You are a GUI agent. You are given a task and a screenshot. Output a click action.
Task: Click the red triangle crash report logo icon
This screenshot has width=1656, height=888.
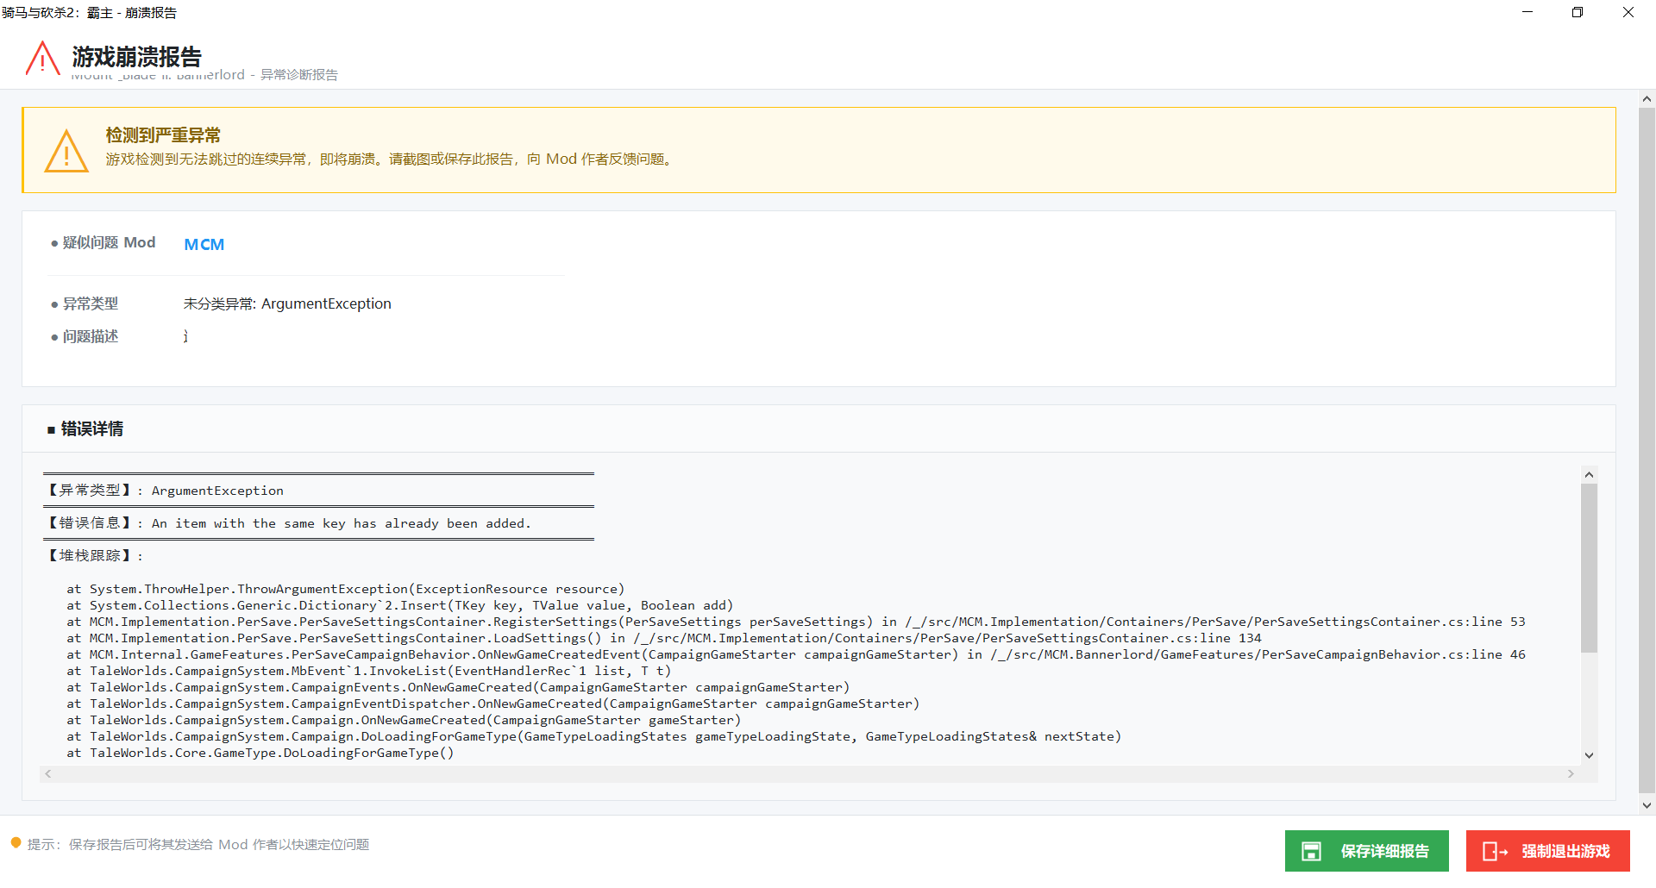41,57
